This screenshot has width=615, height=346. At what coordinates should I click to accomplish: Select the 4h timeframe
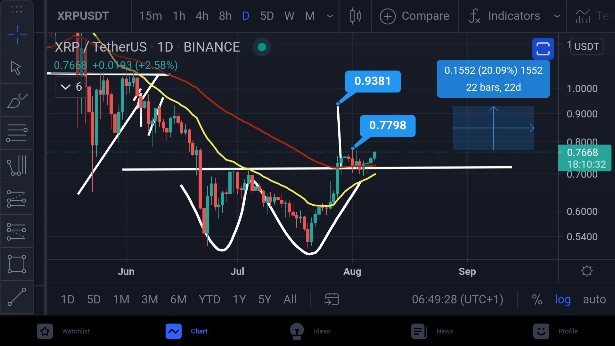202,16
